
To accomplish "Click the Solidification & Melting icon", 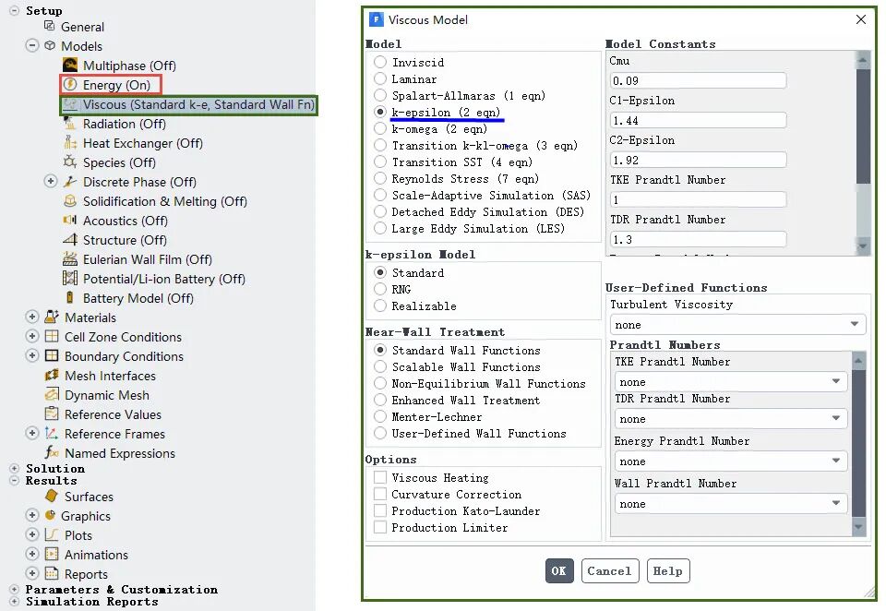I will coord(70,200).
